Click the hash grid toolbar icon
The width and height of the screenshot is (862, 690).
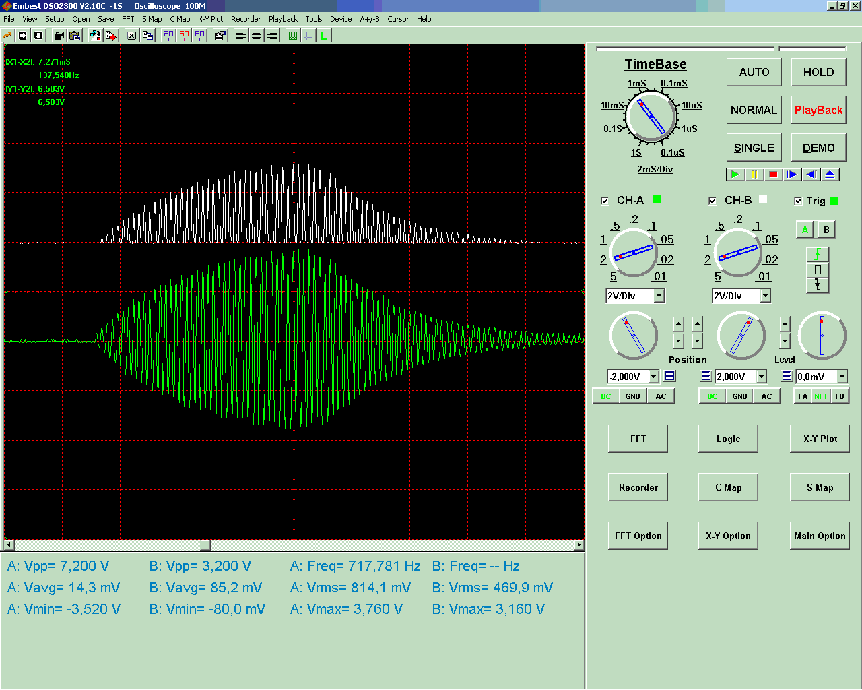click(308, 36)
